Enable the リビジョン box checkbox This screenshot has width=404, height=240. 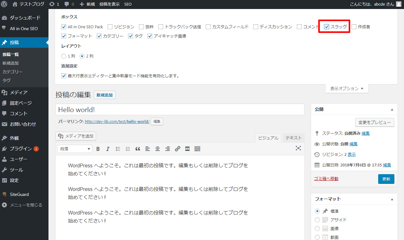(x=110, y=27)
